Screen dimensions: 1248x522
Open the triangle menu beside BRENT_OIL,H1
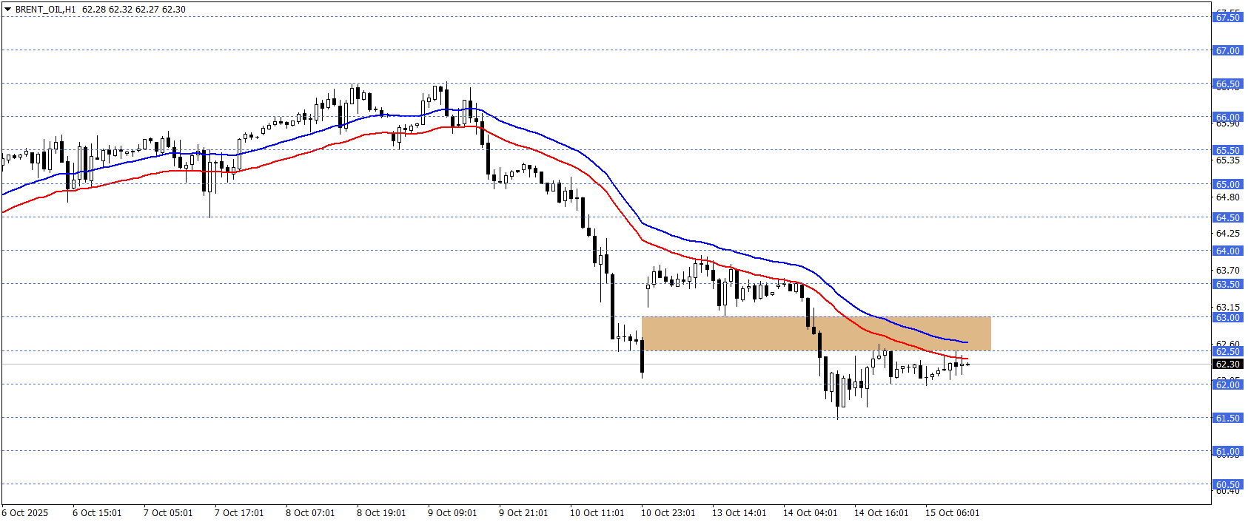tap(7, 10)
